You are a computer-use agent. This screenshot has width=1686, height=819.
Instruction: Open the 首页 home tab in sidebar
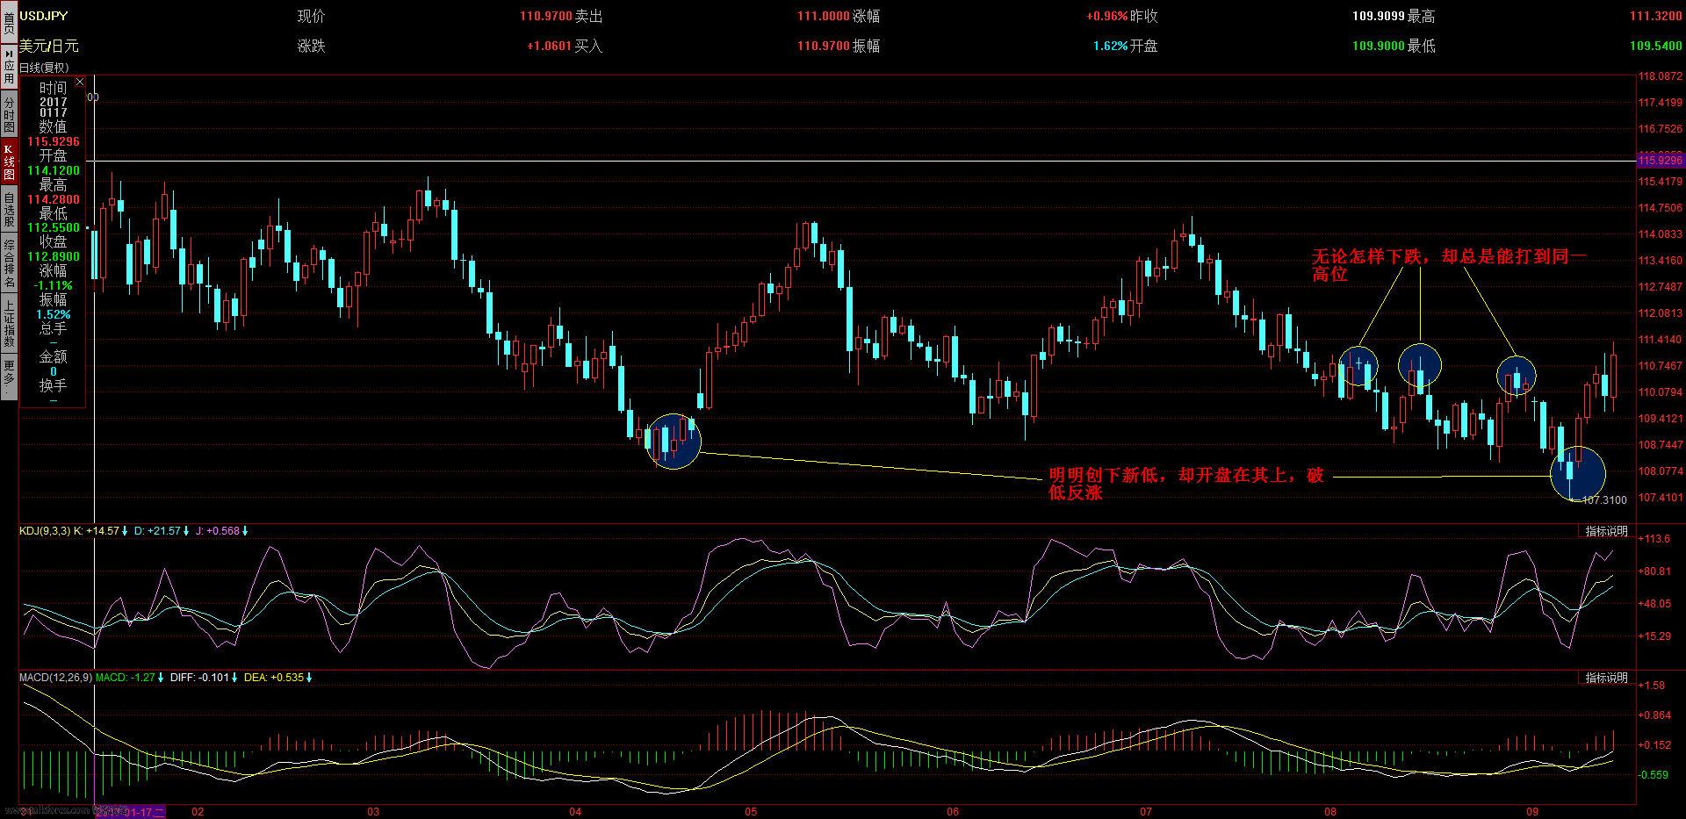pyautogui.click(x=8, y=21)
